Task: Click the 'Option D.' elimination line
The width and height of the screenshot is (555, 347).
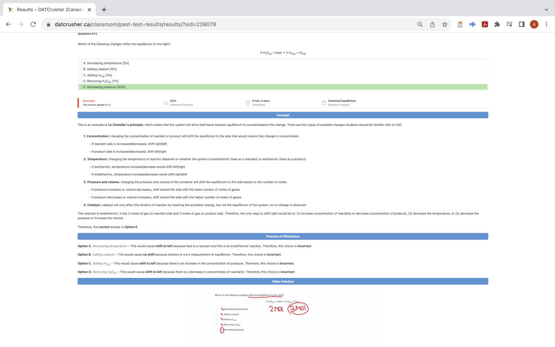Action: point(186,272)
